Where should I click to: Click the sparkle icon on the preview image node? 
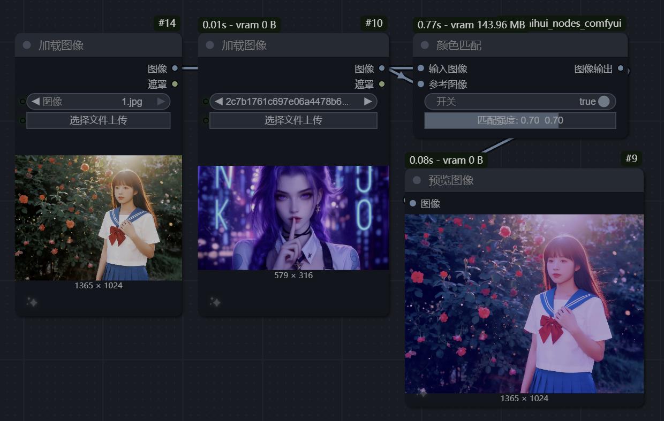tap(422, 393)
